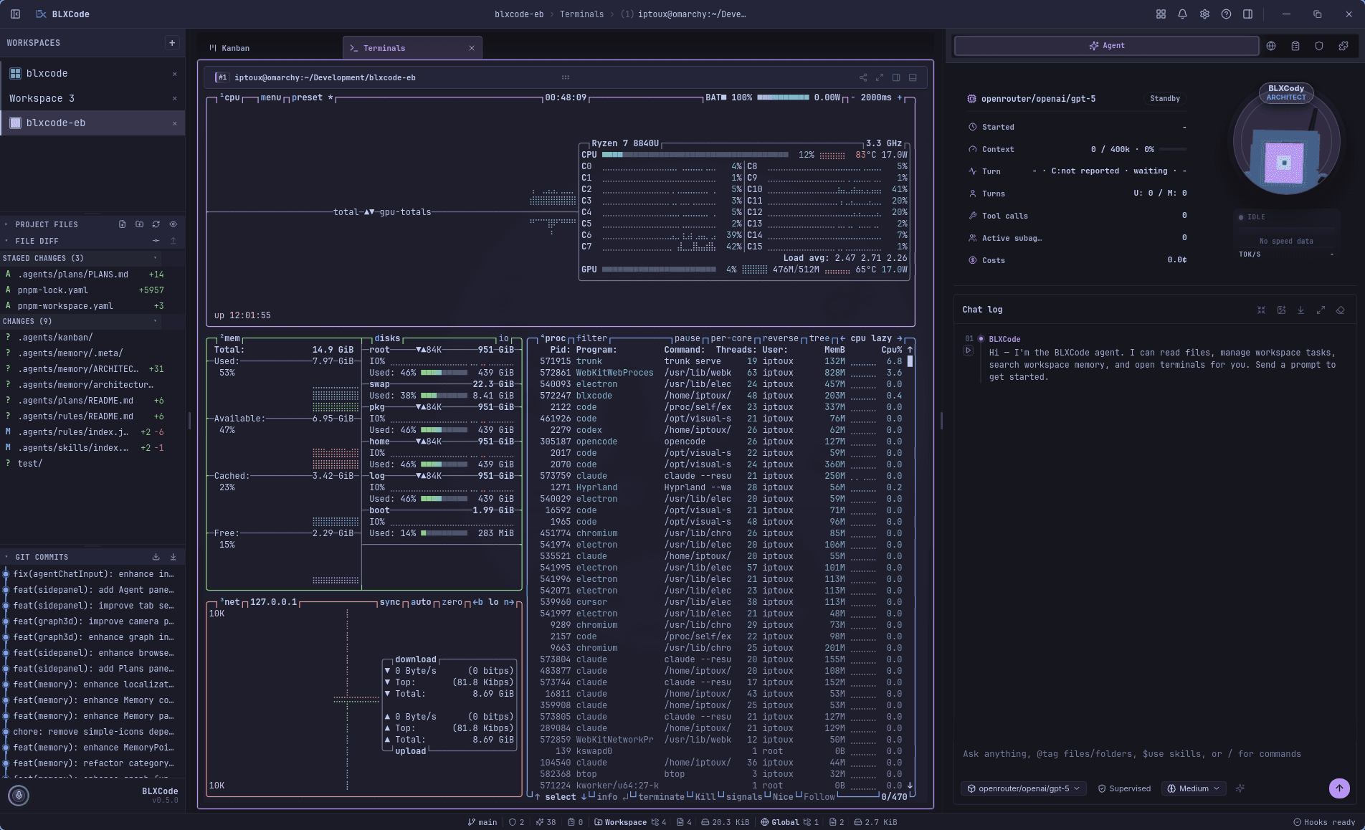Click Hooks ready in status bar
The height and width of the screenshot is (830, 1365).
[1324, 822]
